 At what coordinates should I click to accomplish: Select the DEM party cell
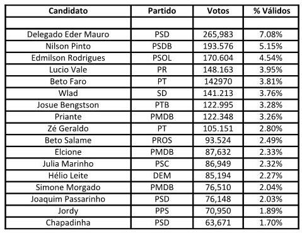[162, 176]
